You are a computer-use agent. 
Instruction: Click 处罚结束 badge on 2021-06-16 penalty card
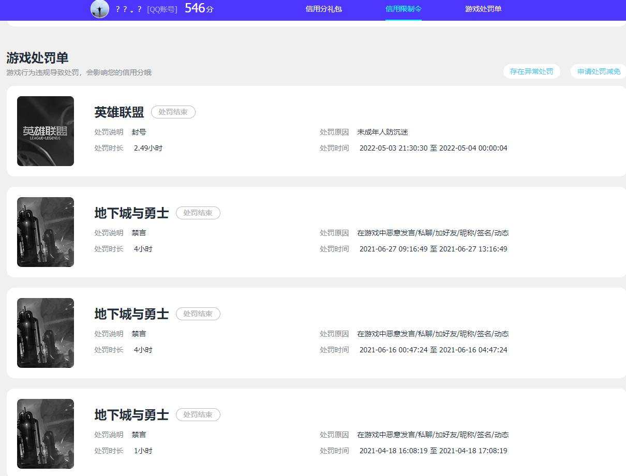198,314
